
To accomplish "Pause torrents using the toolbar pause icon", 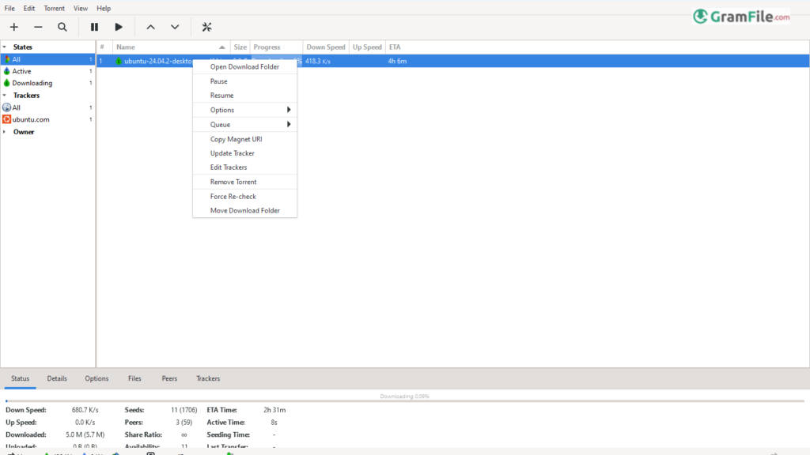I will tap(95, 27).
